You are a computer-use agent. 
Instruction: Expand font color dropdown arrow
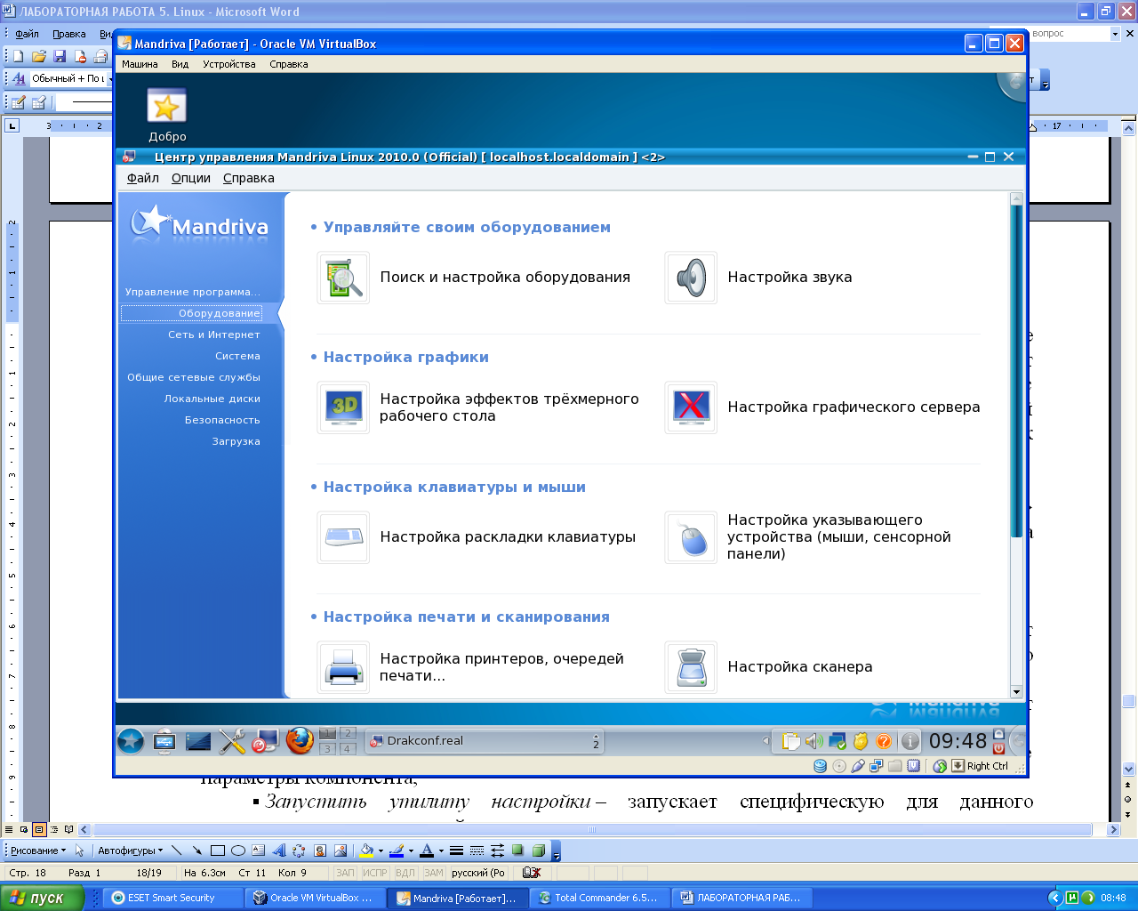coord(441,851)
